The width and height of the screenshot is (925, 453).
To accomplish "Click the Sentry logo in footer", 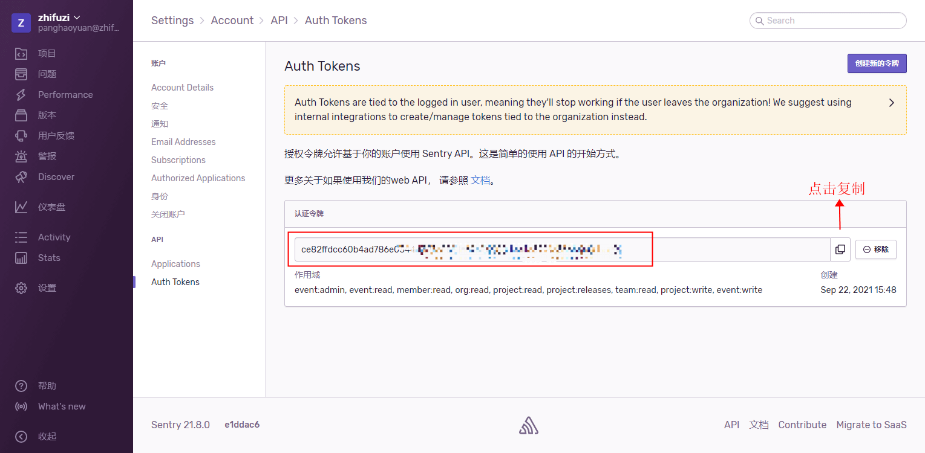I will pos(529,425).
